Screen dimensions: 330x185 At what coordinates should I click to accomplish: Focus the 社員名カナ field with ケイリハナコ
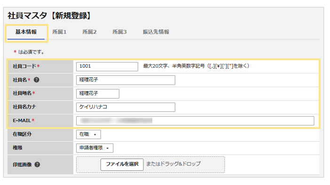click(x=126, y=107)
